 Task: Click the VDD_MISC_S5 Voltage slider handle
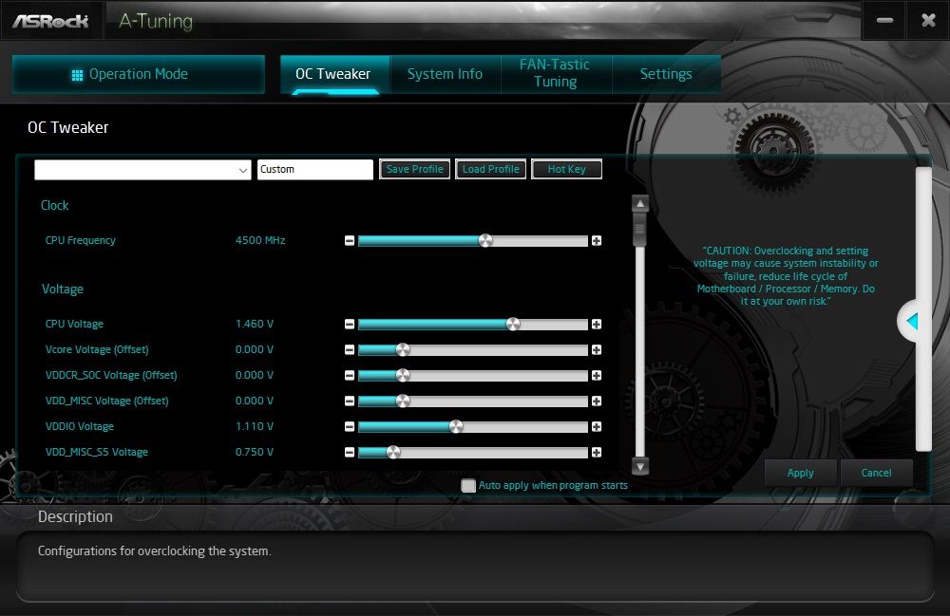(393, 453)
